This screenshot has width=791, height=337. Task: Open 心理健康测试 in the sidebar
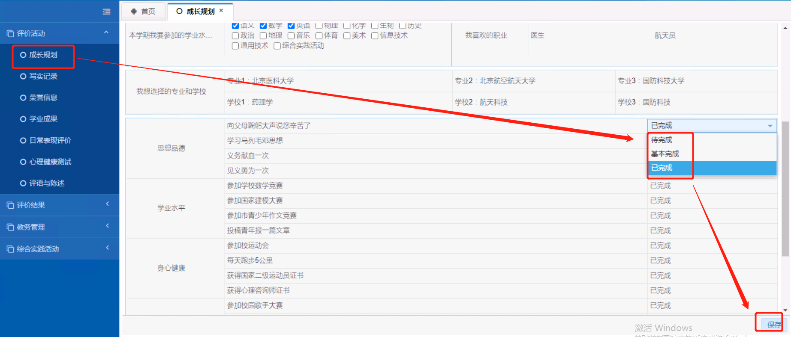click(x=50, y=162)
